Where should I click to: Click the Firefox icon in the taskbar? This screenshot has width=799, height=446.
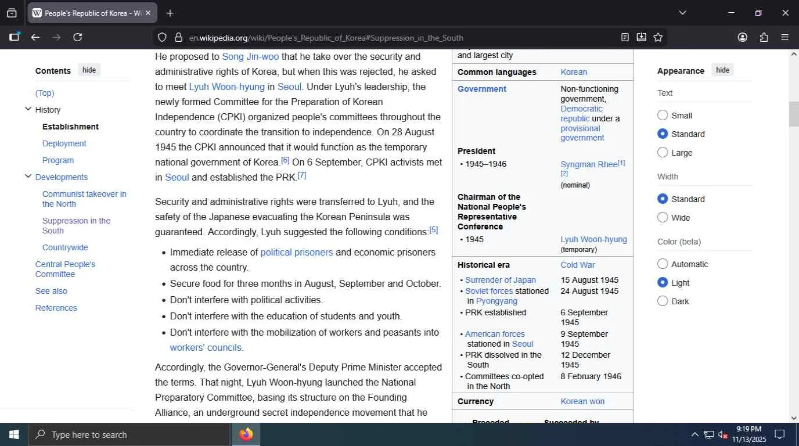click(246, 434)
